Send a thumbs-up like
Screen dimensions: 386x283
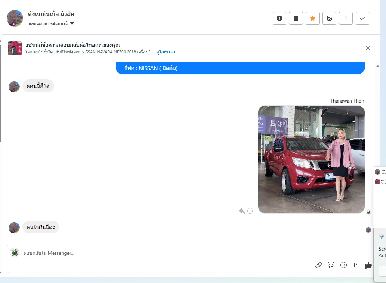(368, 265)
